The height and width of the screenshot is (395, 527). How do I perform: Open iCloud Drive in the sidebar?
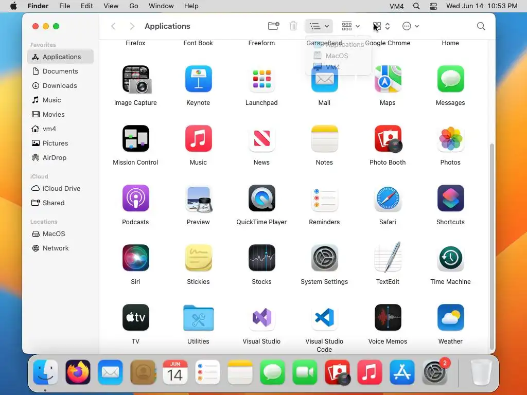pos(61,189)
